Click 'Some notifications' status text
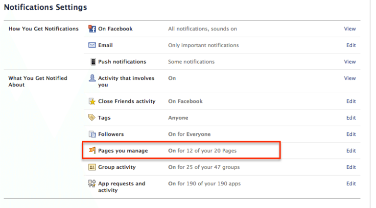 pos(191,62)
